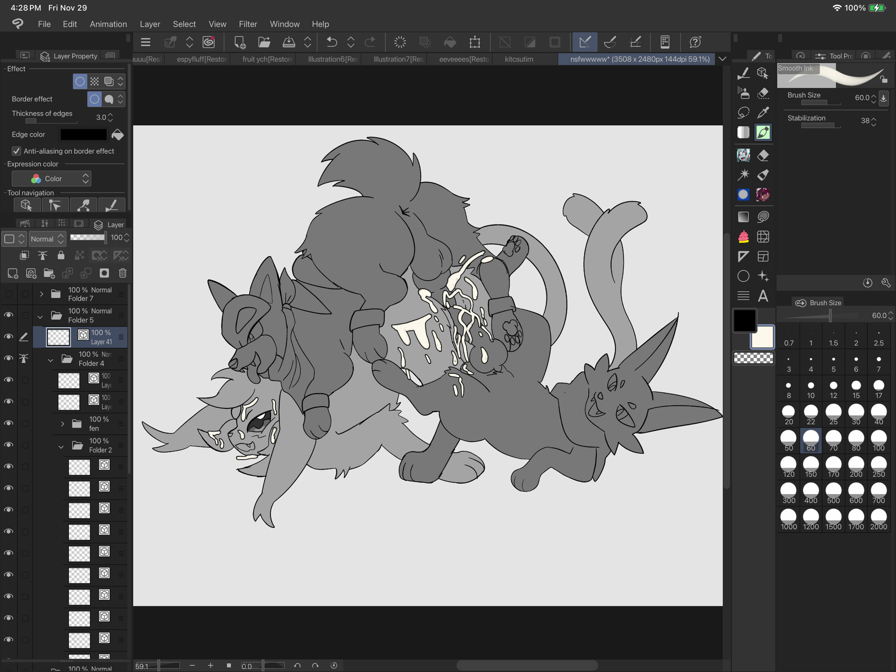Open the Expression color dropdown
Image resolution: width=896 pixels, height=672 pixels.
[52, 178]
